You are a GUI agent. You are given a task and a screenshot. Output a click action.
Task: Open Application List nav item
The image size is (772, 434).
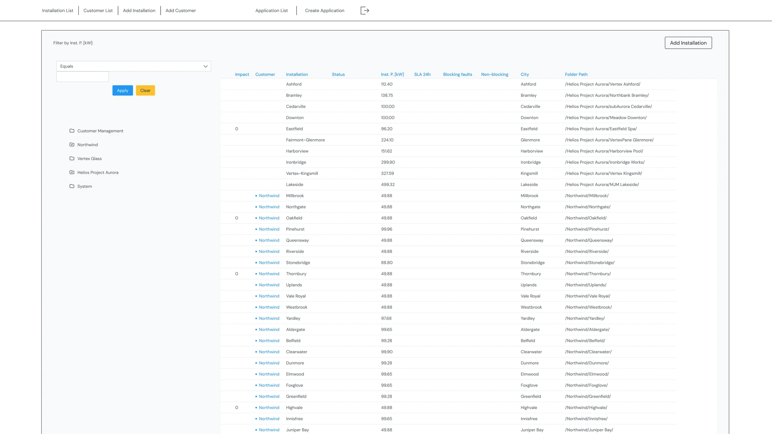pyautogui.click(x=272, y=10)
